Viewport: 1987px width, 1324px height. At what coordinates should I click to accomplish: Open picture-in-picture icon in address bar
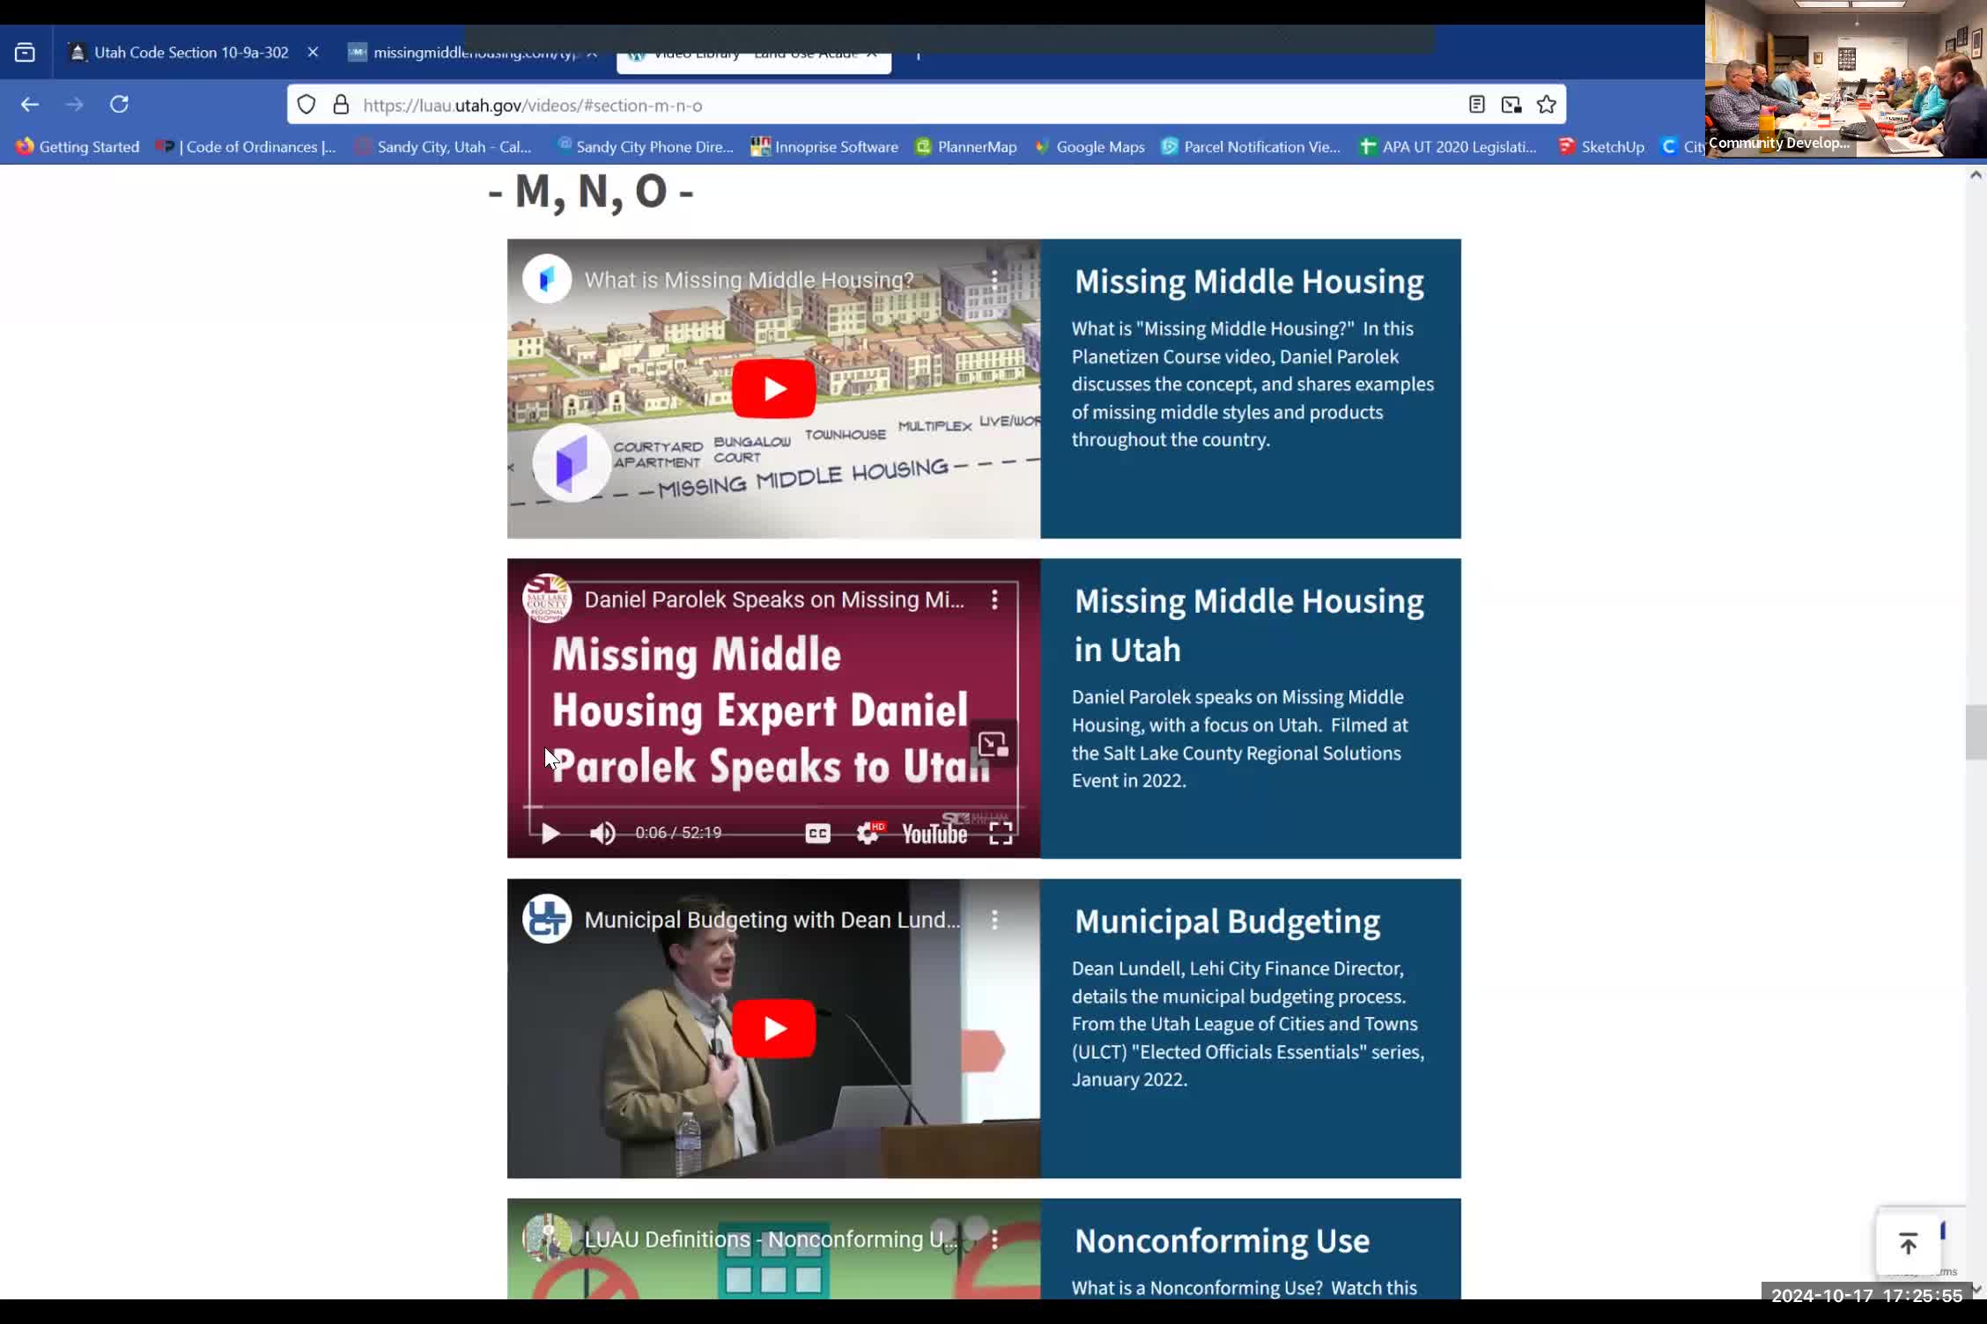tap(1511, 105)
